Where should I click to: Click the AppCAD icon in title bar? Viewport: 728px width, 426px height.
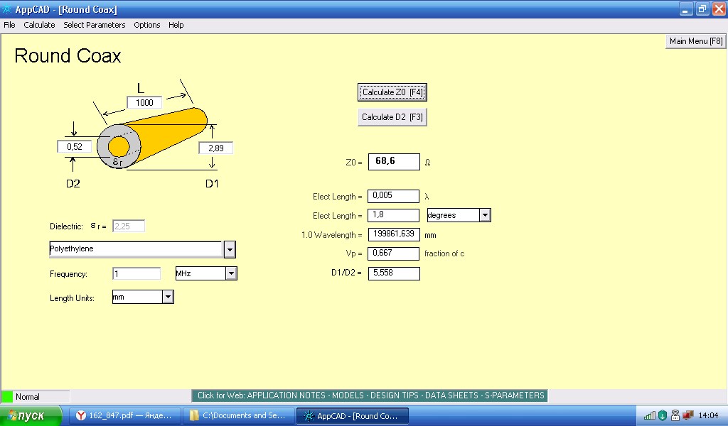7,9
